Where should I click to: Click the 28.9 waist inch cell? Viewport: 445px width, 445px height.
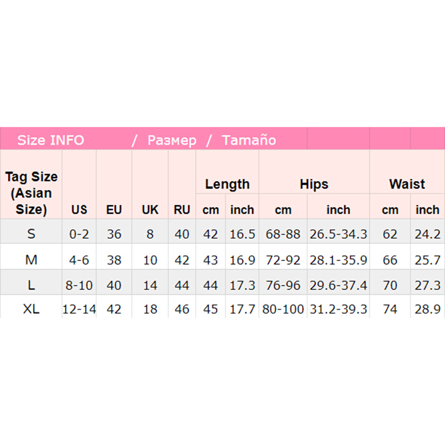click(x=427, y=309)
